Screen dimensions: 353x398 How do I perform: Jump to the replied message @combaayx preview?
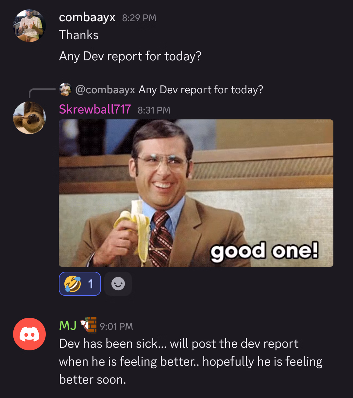[x=169, y=89]
